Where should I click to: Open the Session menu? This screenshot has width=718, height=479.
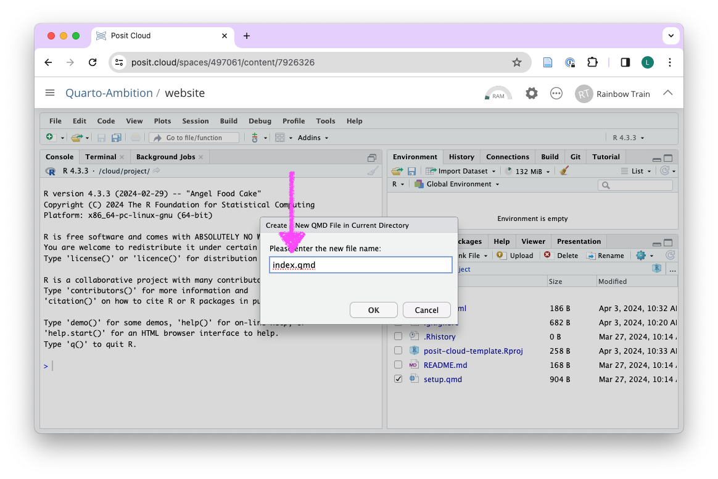(195, 121)
